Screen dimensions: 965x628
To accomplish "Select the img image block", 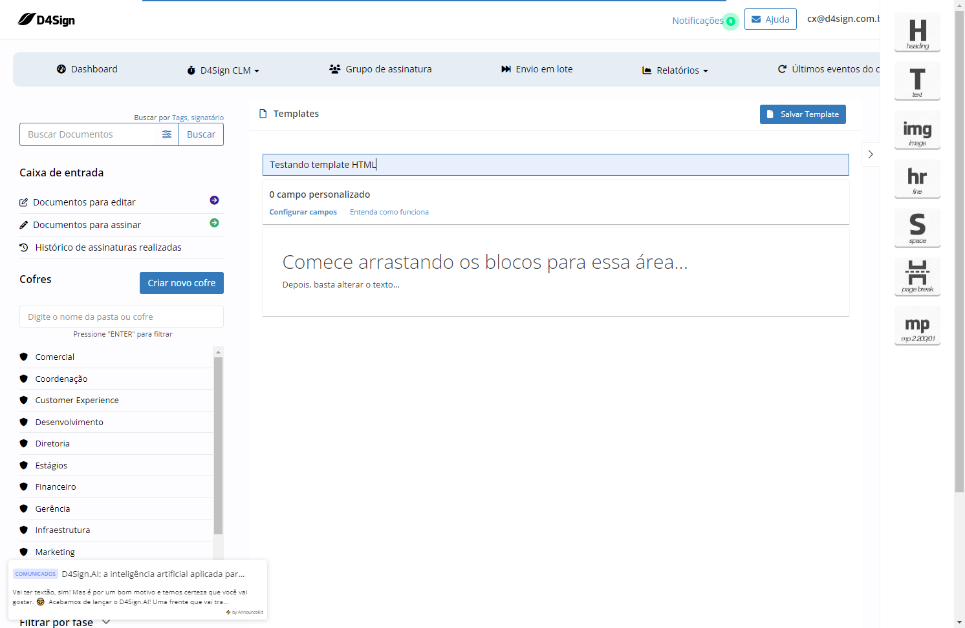I will 917,130.
